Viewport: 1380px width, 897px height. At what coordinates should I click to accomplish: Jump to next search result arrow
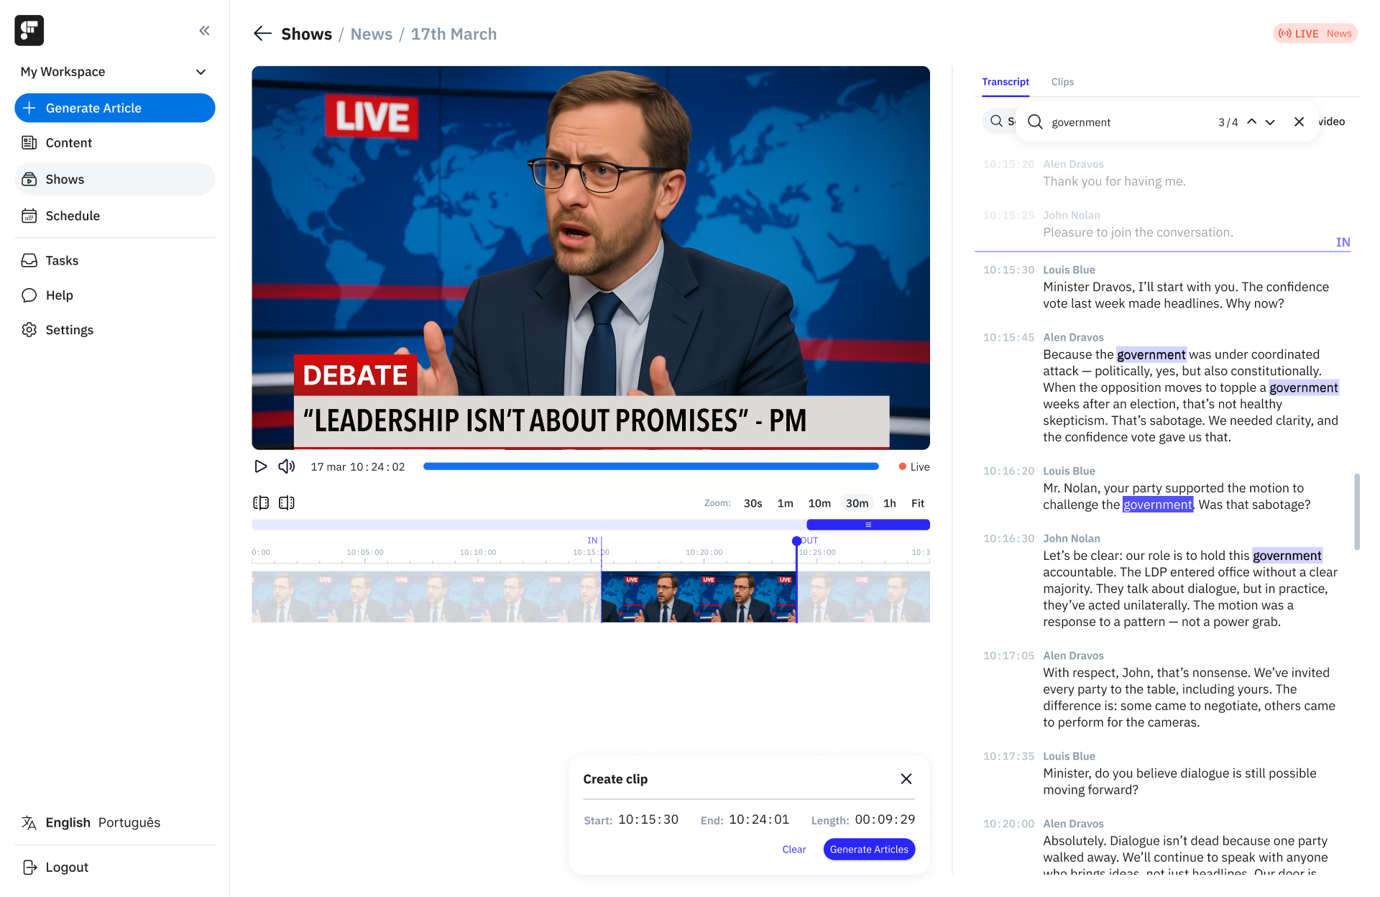pyautogui.click(x=1270, y=121)
